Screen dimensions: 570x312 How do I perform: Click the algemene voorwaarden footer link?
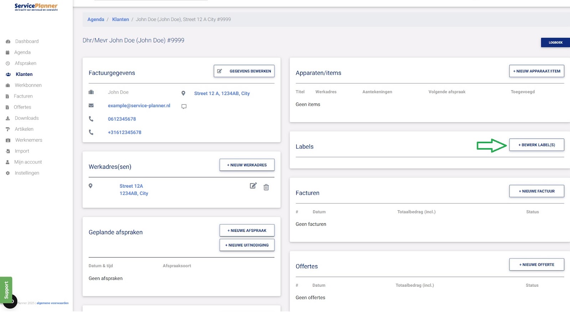tap(52, 303)
